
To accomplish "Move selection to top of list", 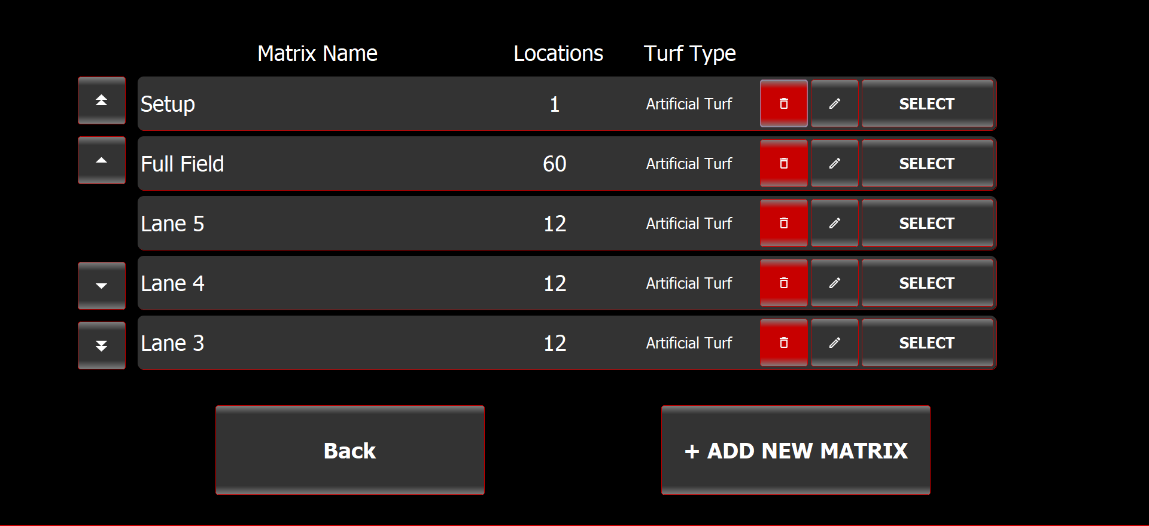I will 102,100.
